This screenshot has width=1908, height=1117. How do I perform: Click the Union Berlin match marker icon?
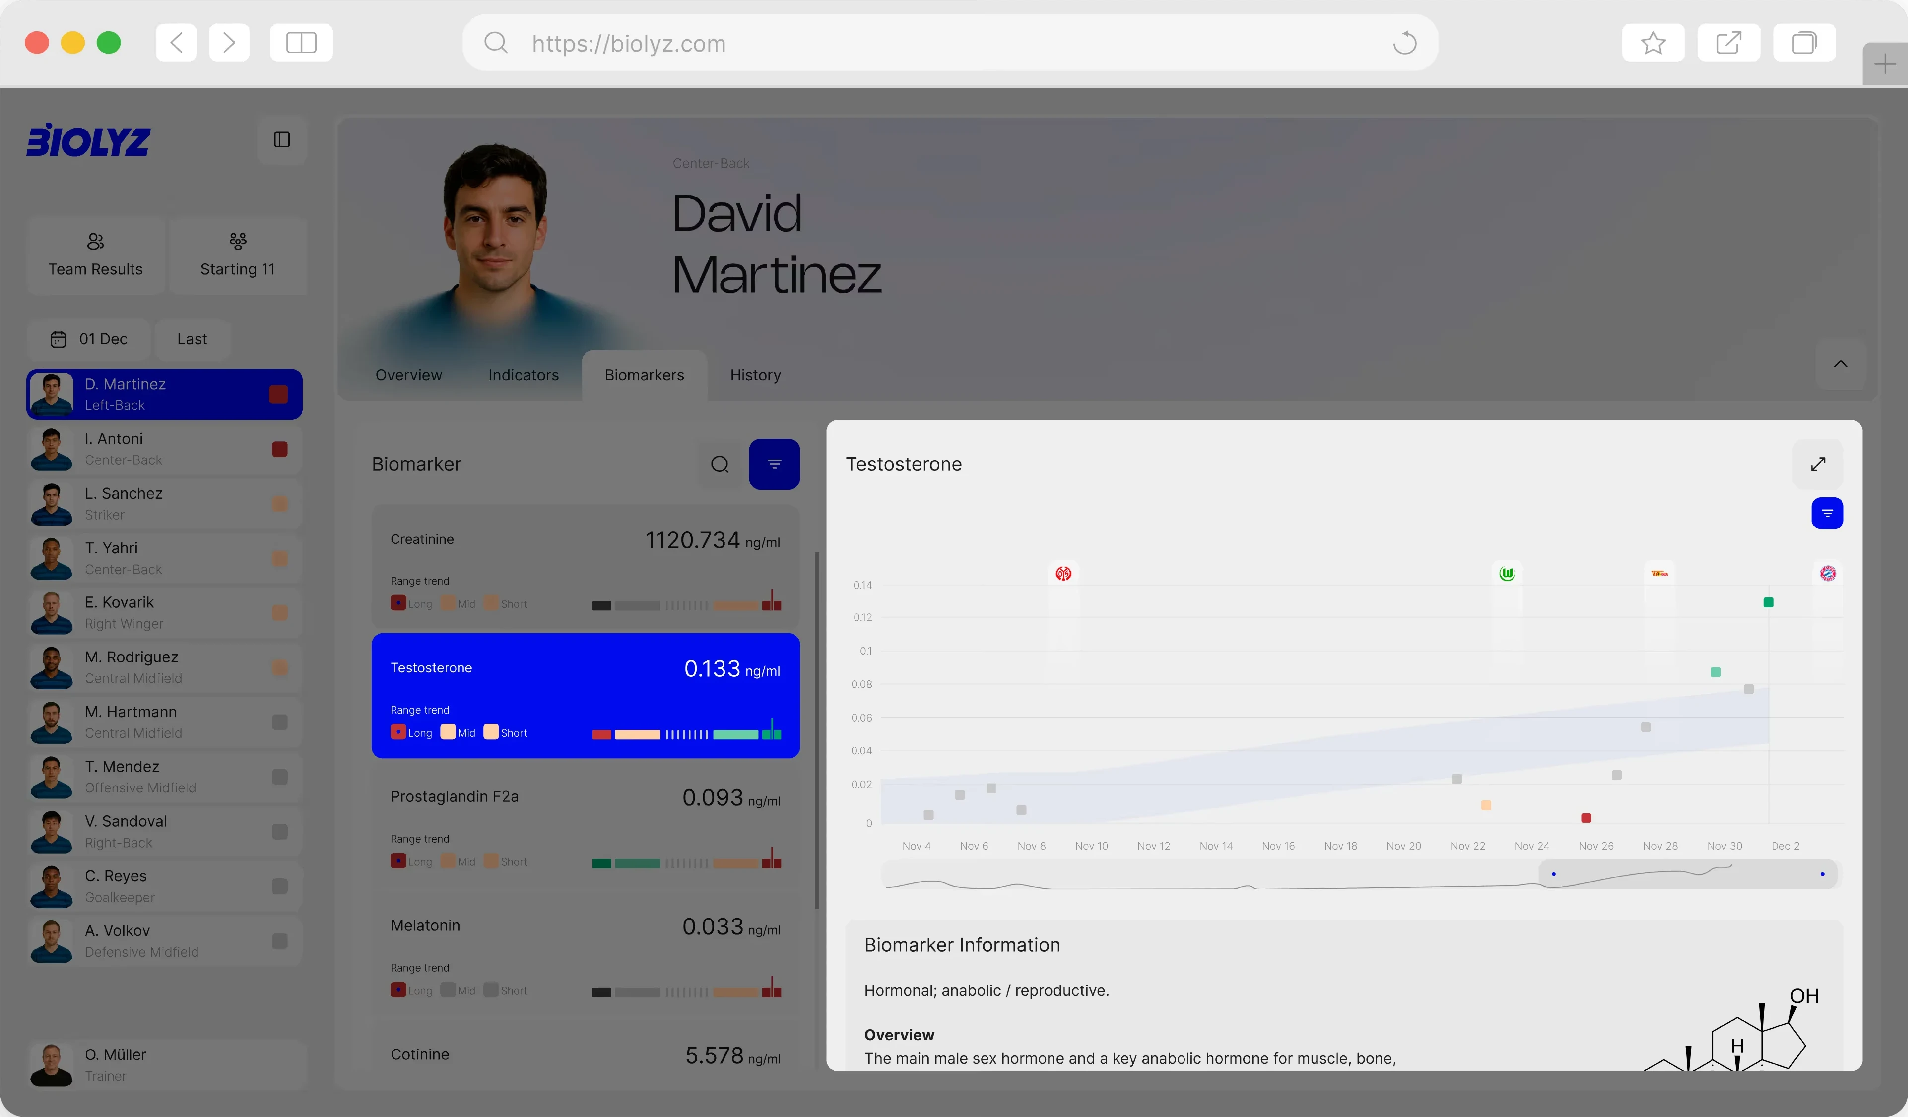pyautogui.click(x=1660, y=573)
